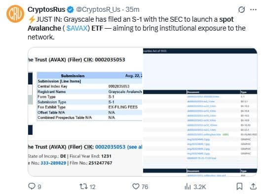Click file number 333-289829 link
Viewport: 264px width, 195px height.
[x=53, y=163]
